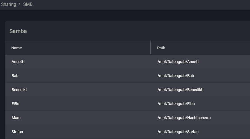The width and height of the screenshot is (250, 139).
Task: Open the Sharing breadcrumb link
Action: 8,4
